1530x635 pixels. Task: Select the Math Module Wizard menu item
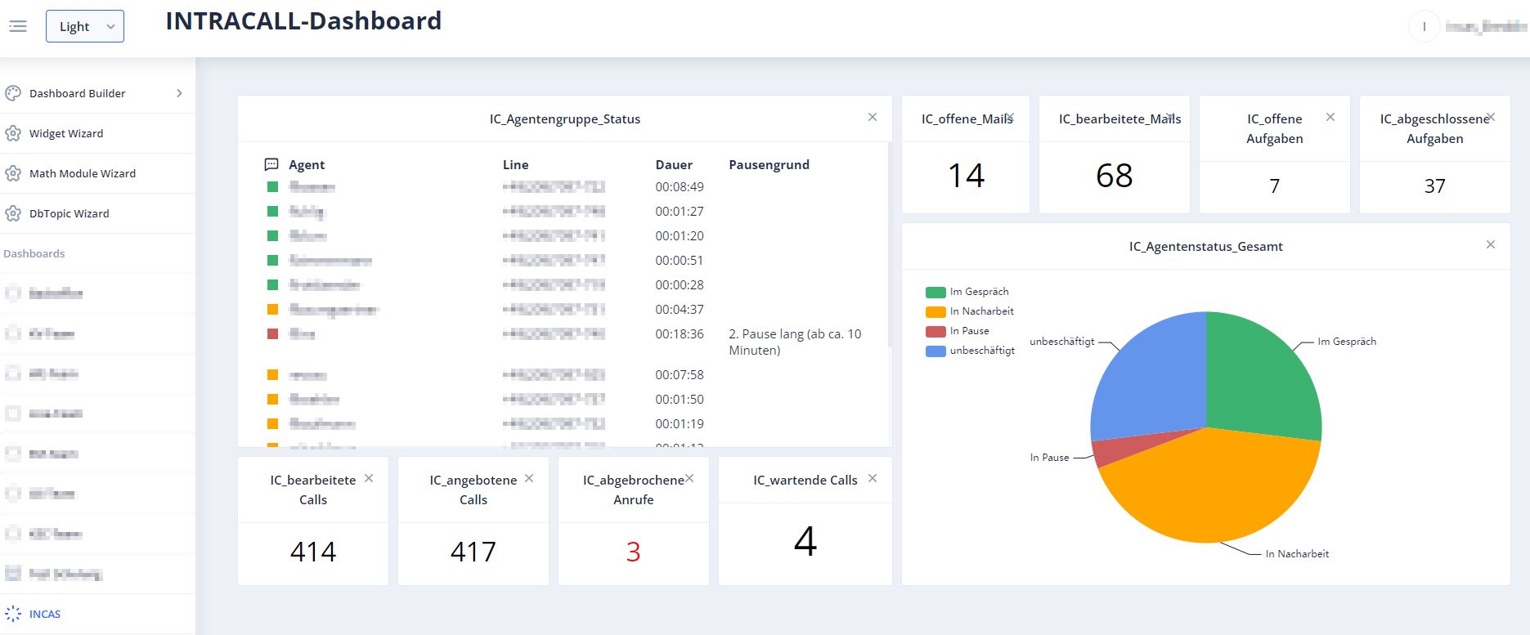pos(83,173)
